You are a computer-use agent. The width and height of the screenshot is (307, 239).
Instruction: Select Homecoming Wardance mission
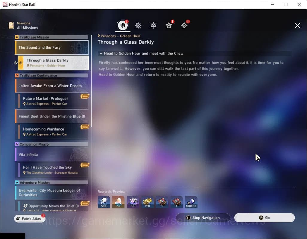[x=53, y=131]
